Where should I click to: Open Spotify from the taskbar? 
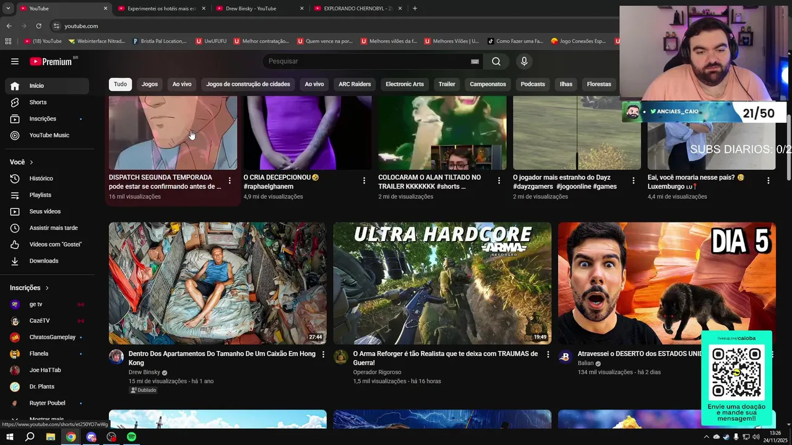pos(132,436)
